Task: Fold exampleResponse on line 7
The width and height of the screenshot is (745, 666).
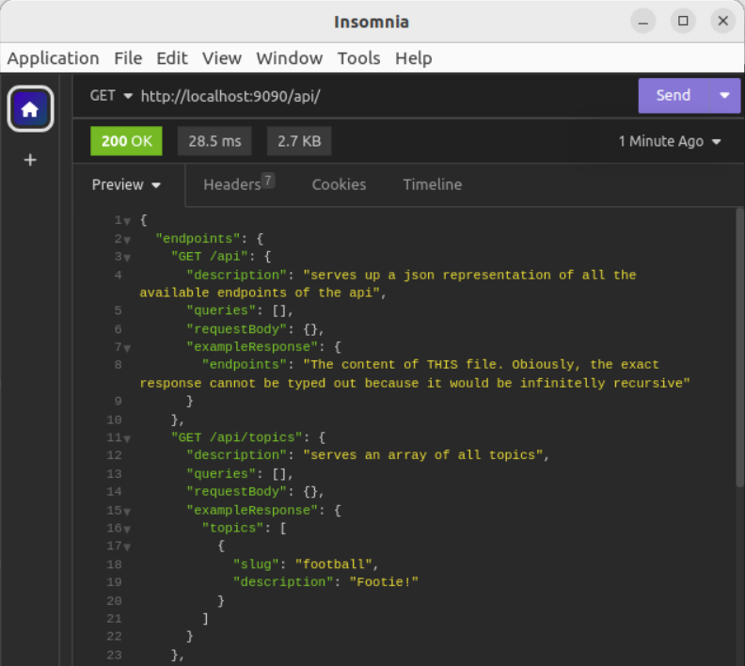Action: [127, 348]
